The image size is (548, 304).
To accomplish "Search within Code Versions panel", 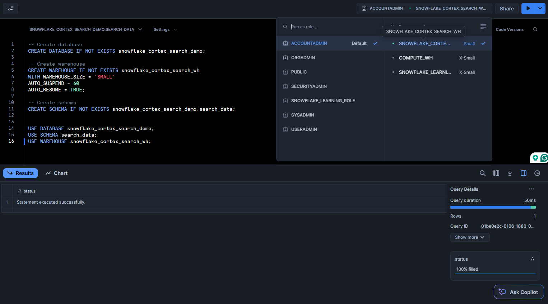I will pyautogui.click(x=535, y=29).
